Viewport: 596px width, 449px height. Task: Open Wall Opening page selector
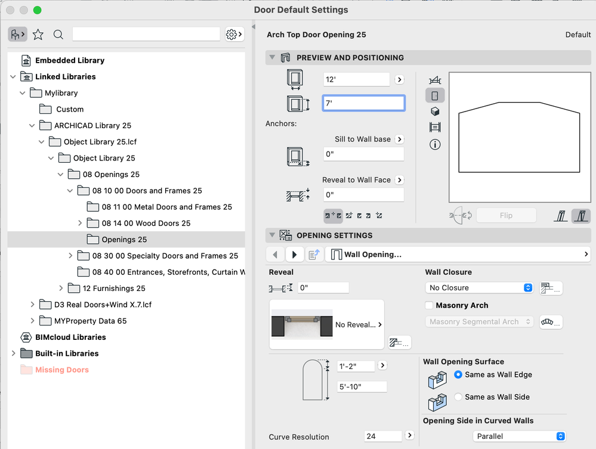click(x=458, y=254)
